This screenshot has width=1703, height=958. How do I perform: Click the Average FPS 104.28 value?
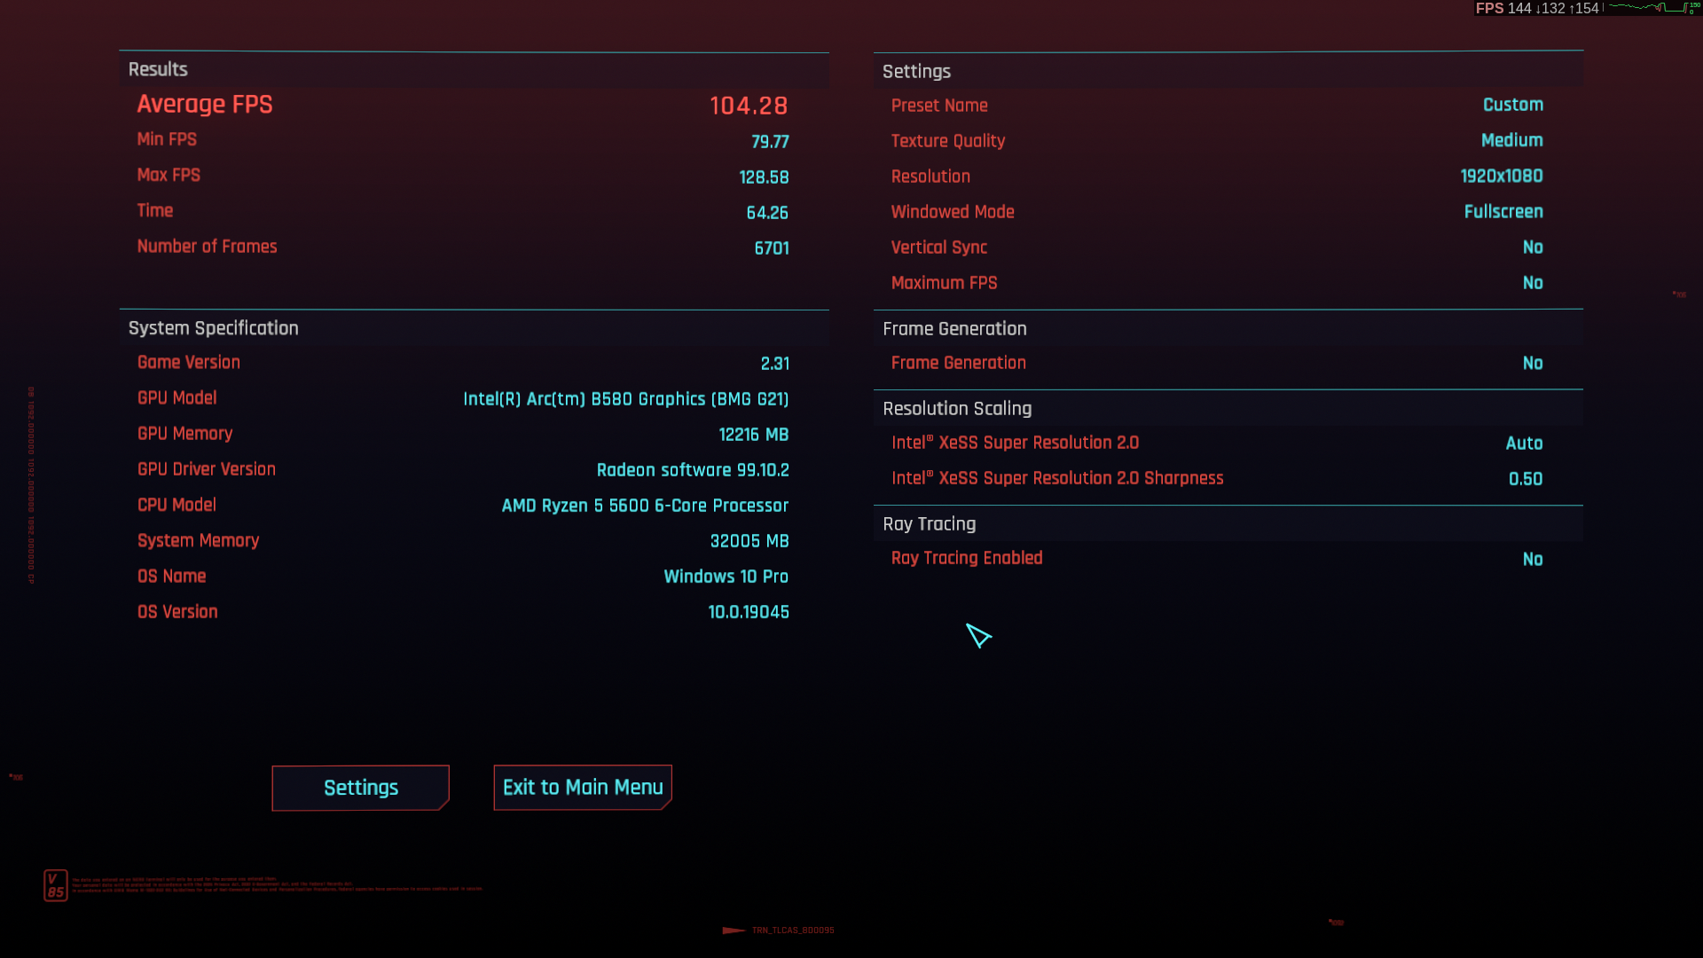[748, 106]
